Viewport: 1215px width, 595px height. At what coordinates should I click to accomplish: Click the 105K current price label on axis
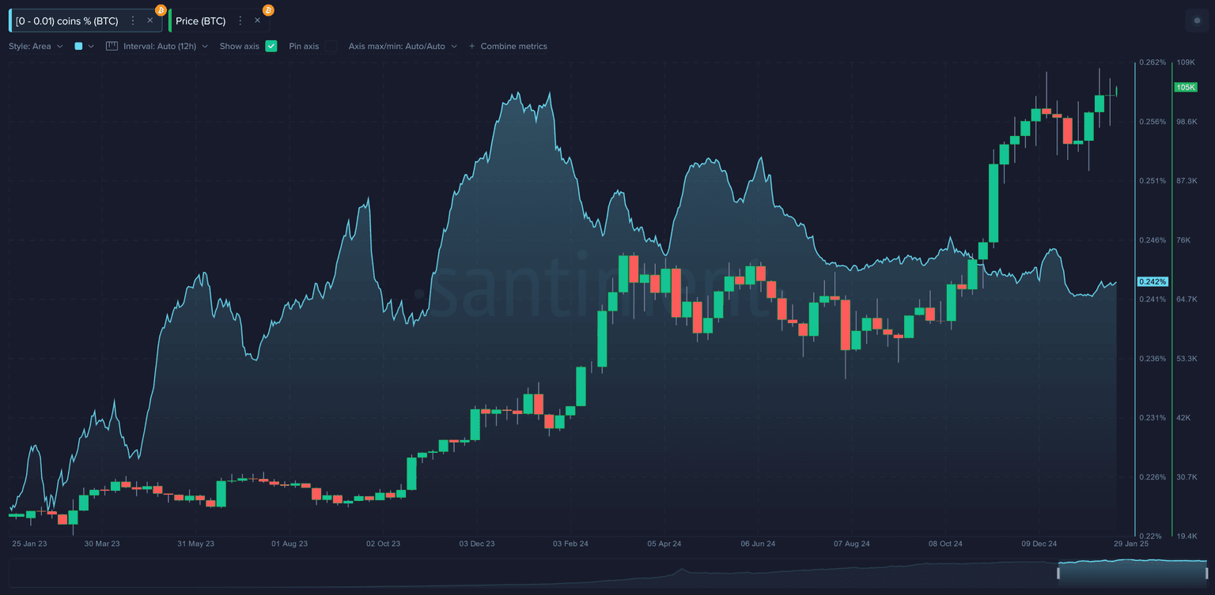click(x=1185, y=87)
